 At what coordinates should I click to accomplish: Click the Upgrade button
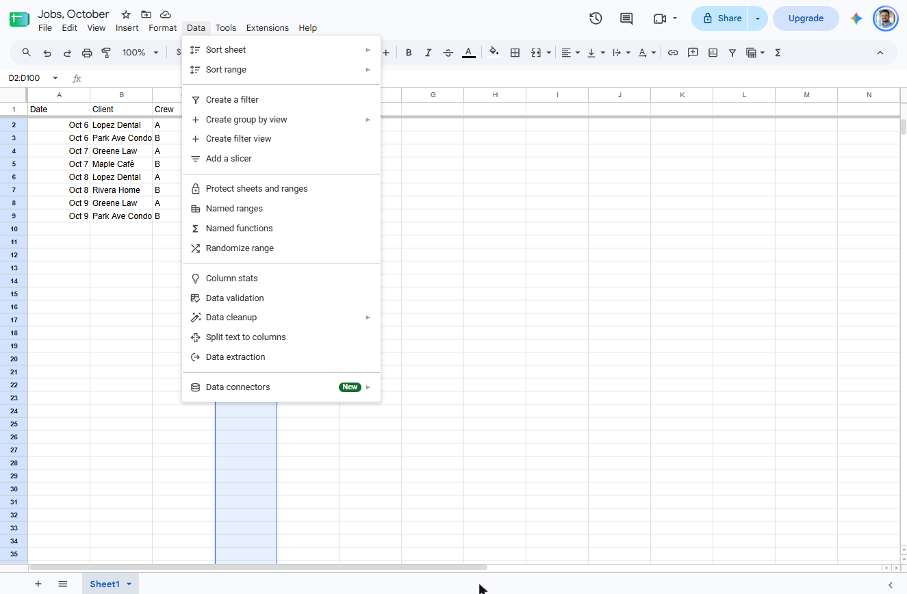pos(806,18)
